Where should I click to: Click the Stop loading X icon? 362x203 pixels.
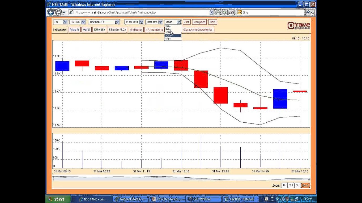tap(232, 12)
